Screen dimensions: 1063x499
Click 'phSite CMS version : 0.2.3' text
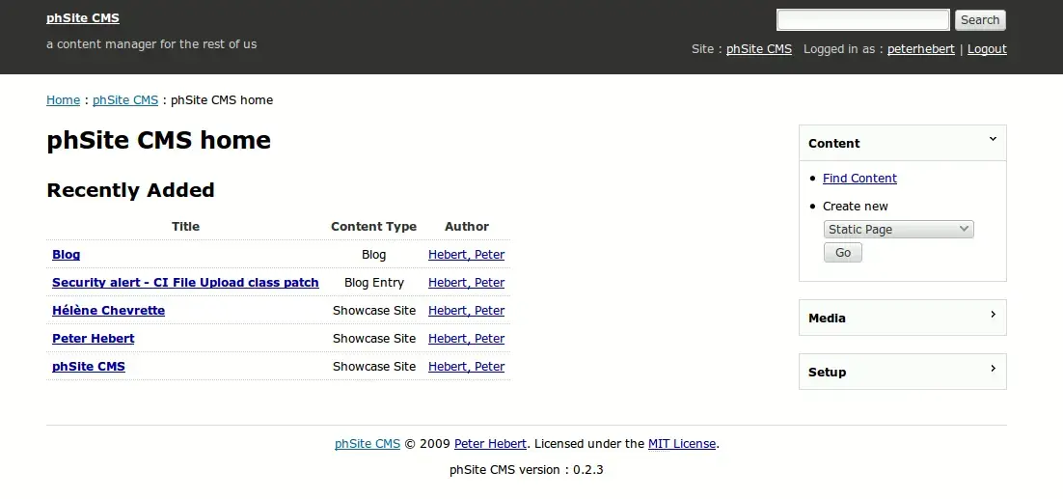pyautogui.click(x=526, y=469)
